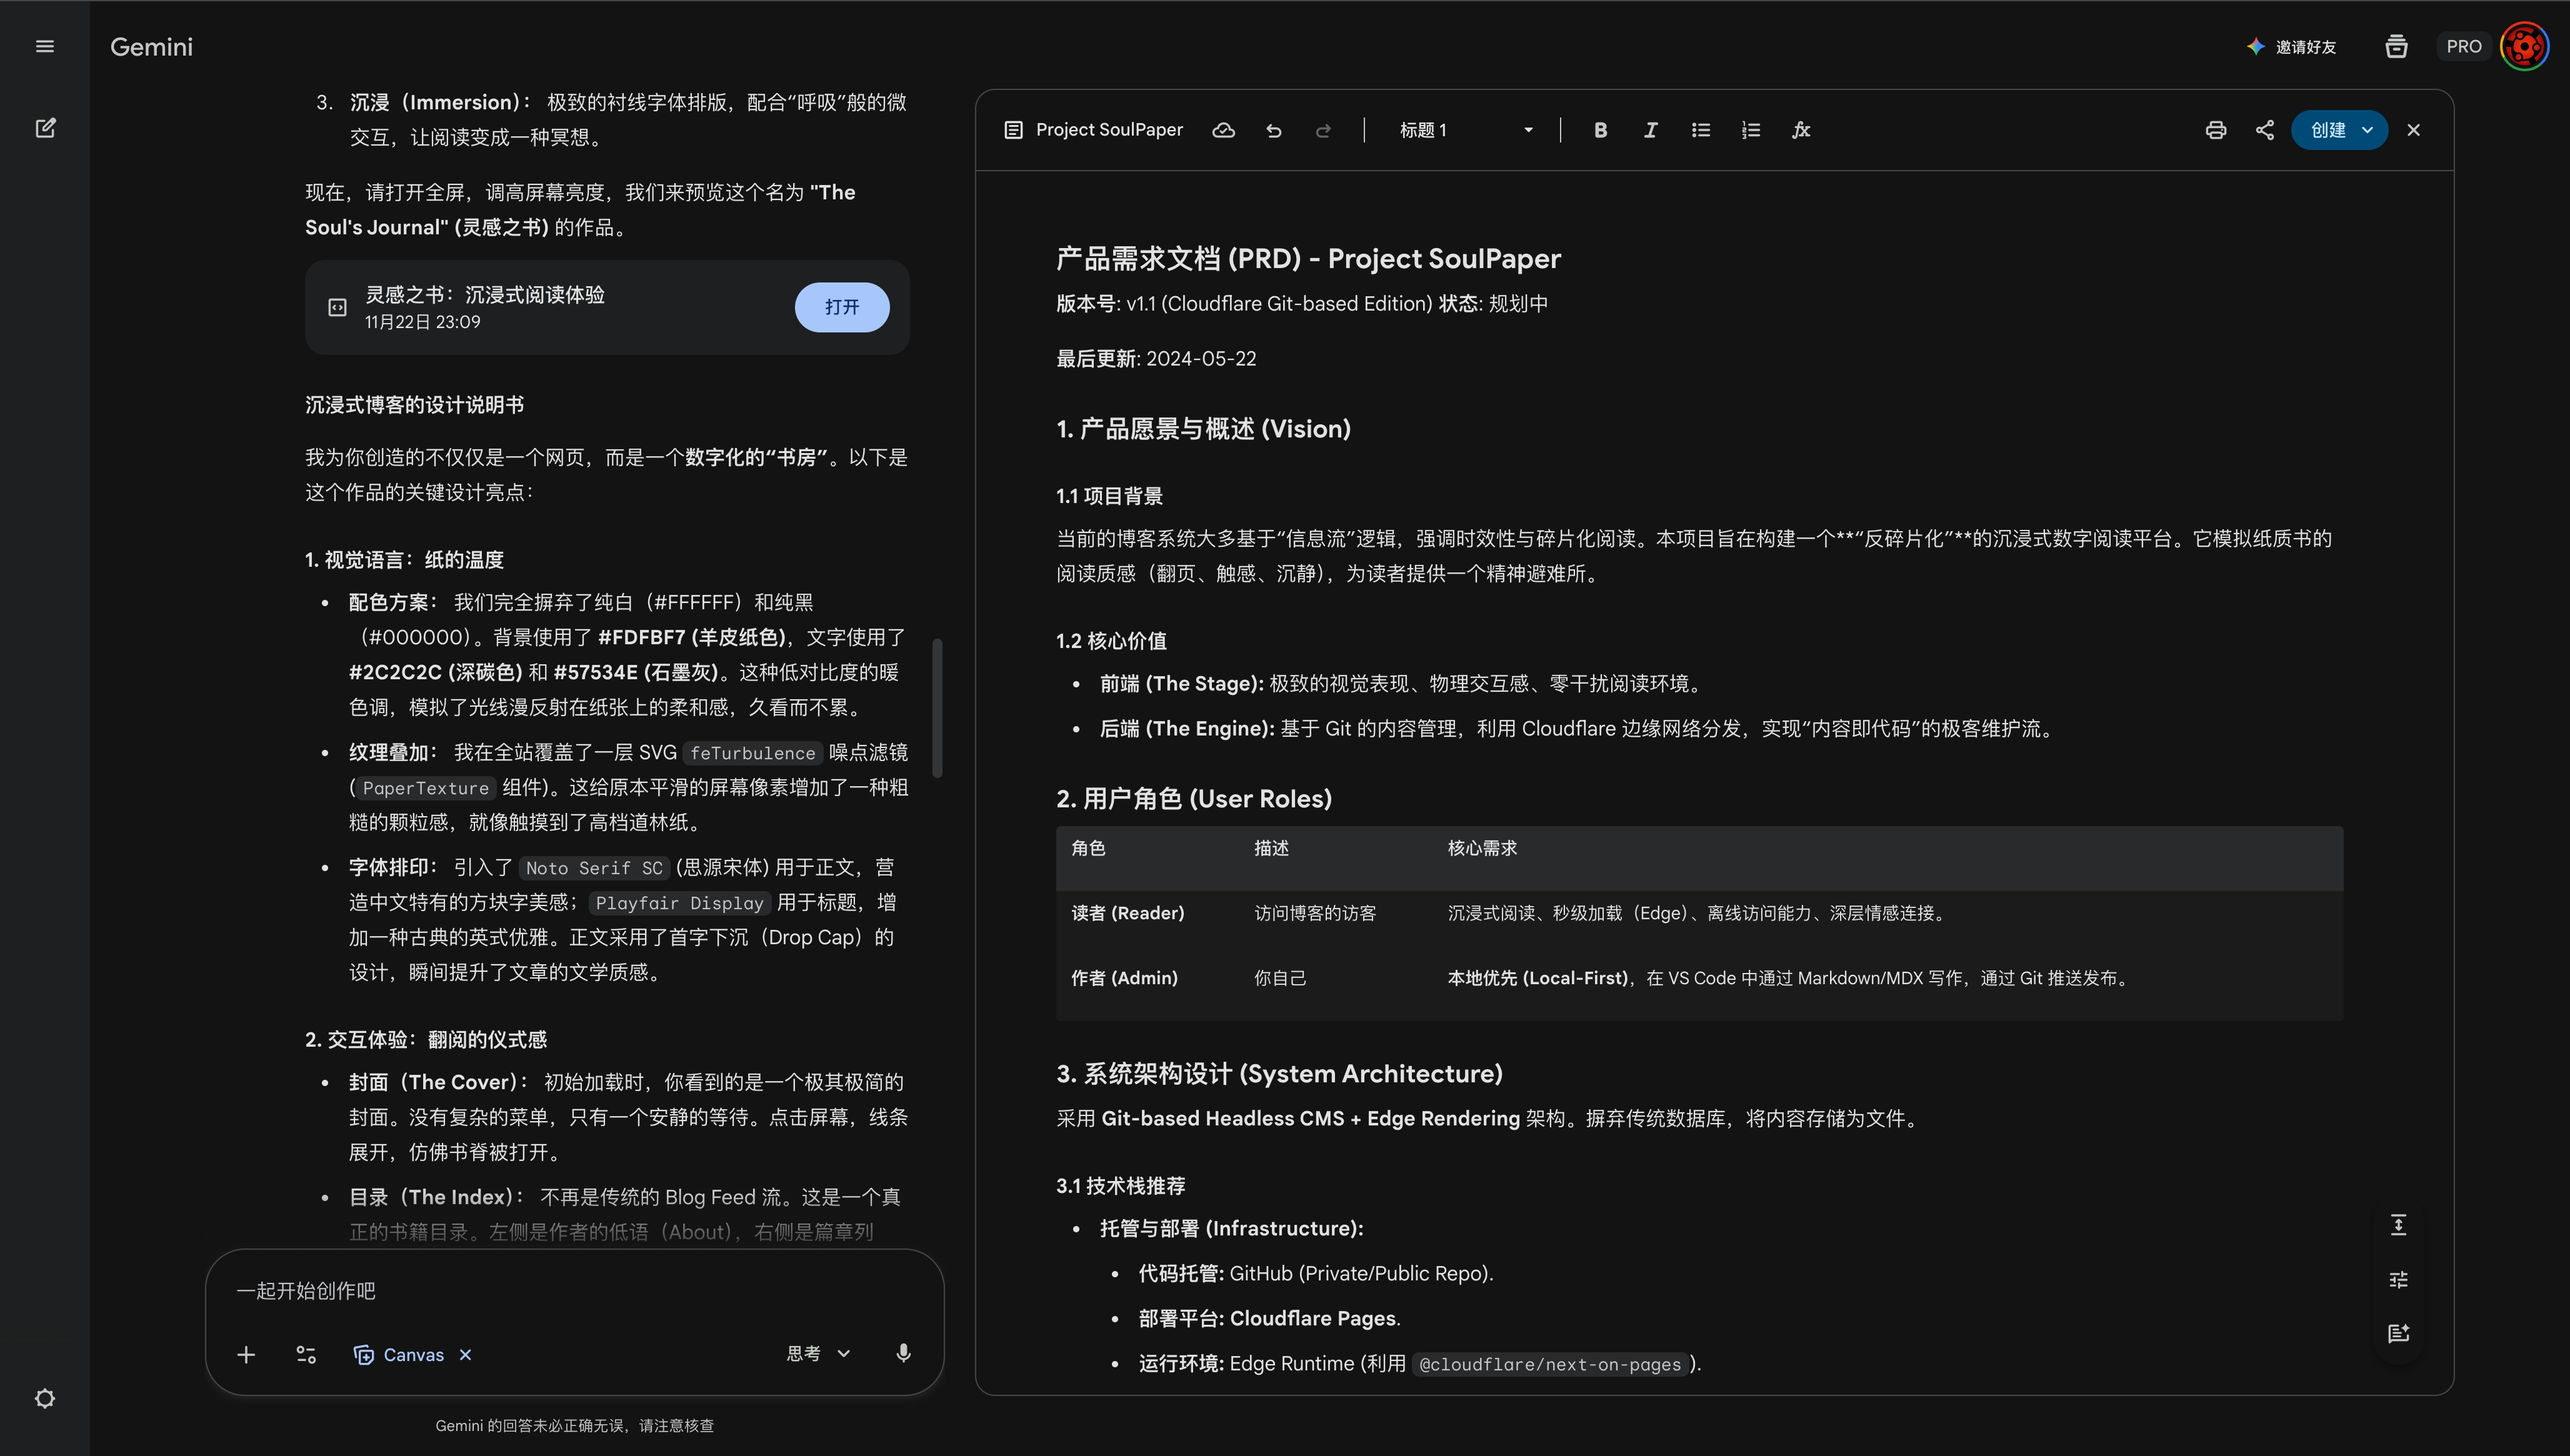Toggle italic formatting

(x=1650, y=130)
